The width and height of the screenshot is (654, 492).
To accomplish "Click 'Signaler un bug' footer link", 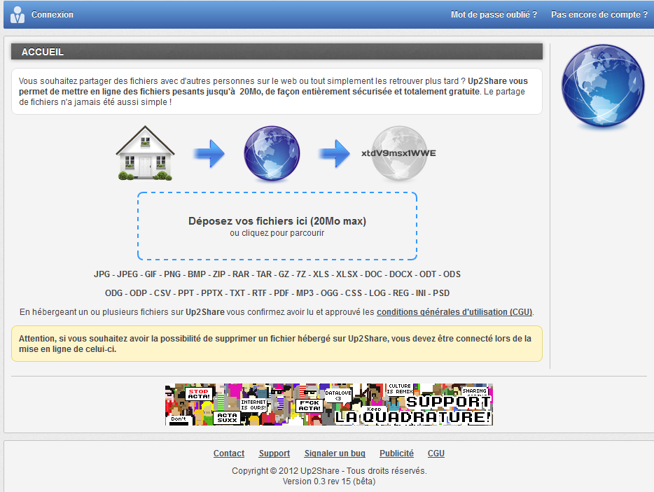I will 335,454.
